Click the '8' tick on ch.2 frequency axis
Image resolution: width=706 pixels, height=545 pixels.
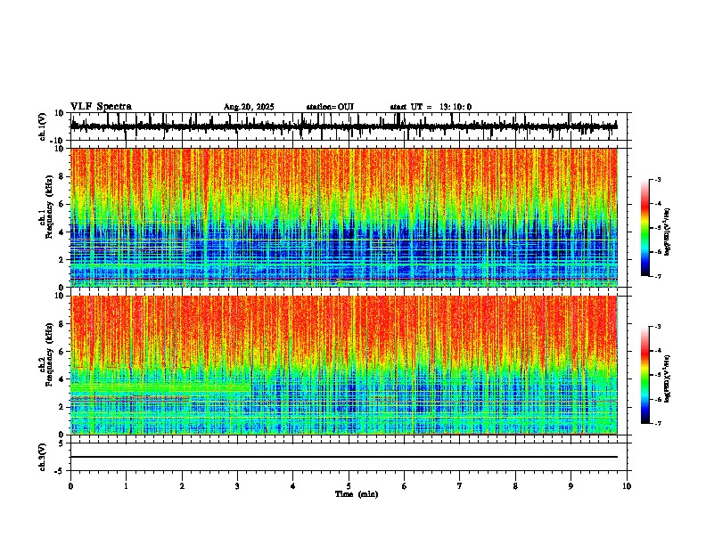point(62,324)
